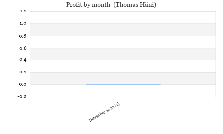The width and height of the screenshot is (223, 134).
Task: Click the blue data bar at zero
Action: [x=123, y=84]
